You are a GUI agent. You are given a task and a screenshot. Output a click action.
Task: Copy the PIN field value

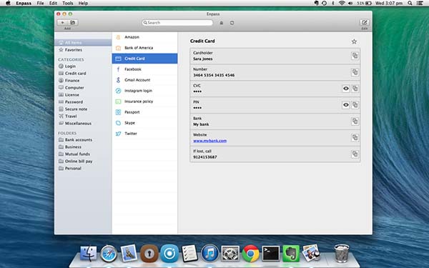(x=355, y=105)
